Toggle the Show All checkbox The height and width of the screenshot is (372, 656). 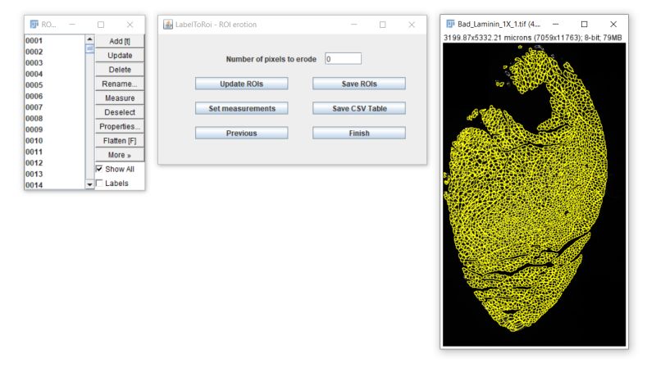pyautogui.click(x=99, y=169)
